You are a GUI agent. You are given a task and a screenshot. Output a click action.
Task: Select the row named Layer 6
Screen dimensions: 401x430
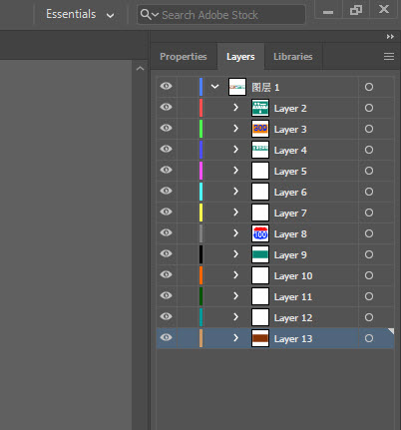click(x=275, y=192)
